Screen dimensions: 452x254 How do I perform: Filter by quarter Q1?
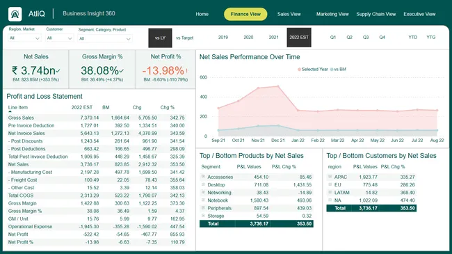coord(333,38)
